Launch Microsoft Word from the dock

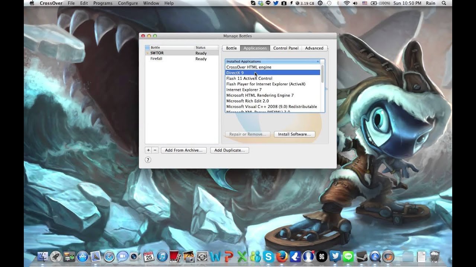tap(215, 256)
